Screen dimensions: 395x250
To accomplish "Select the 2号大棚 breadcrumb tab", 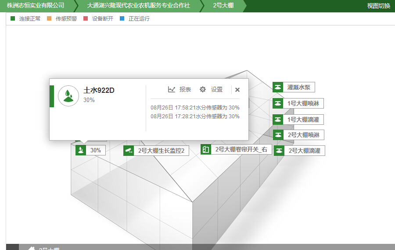I will tap(223, 6).
